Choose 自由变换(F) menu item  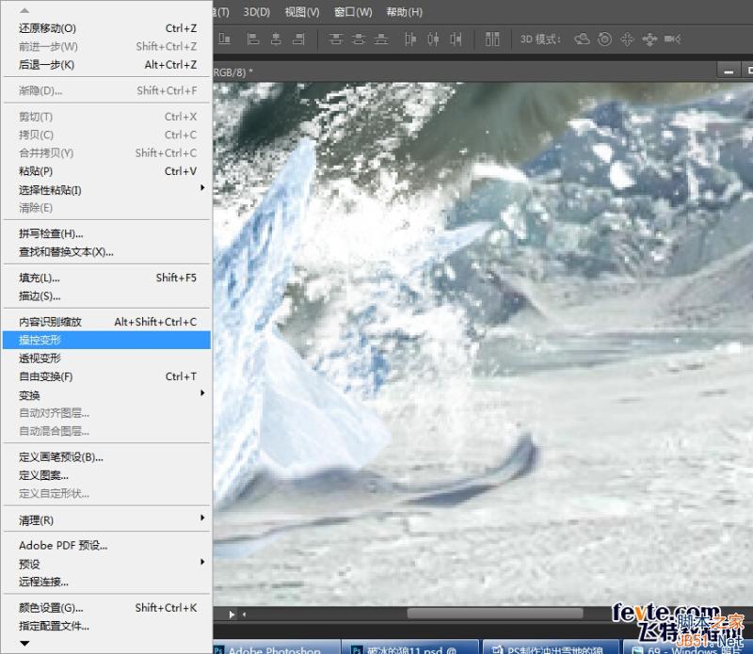click(106, 377)
